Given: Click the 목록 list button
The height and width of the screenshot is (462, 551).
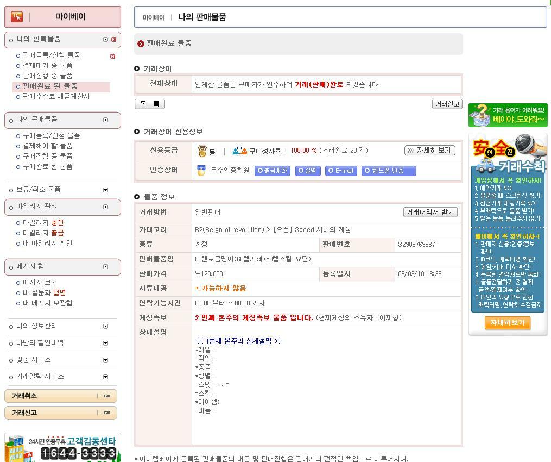Looking at the screenshot, I should 149,104.
